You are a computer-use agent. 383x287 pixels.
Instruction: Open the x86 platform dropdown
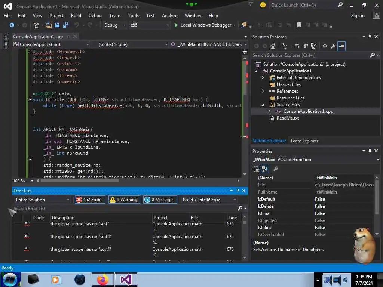150,25
